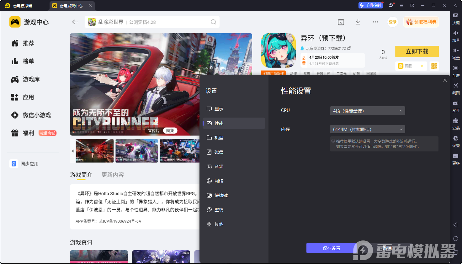The image size is (462, 264).
Task: Open the 多开 multi-instance tool
Action: pyautogui.click(x=456, y=107)
